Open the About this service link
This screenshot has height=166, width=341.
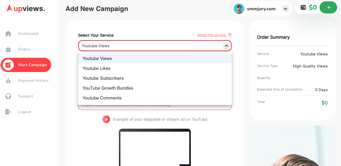[x=212, y=35]
